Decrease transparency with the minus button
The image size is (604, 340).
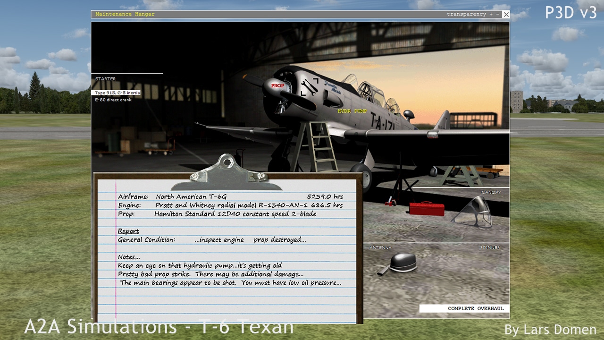coord(497,14)
